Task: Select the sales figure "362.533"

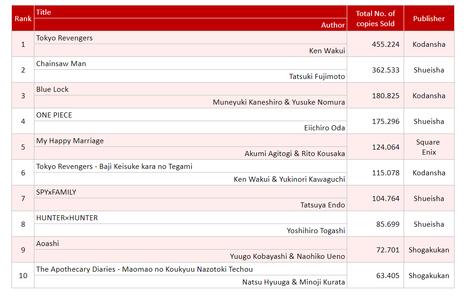Action: tap(386, 70)
